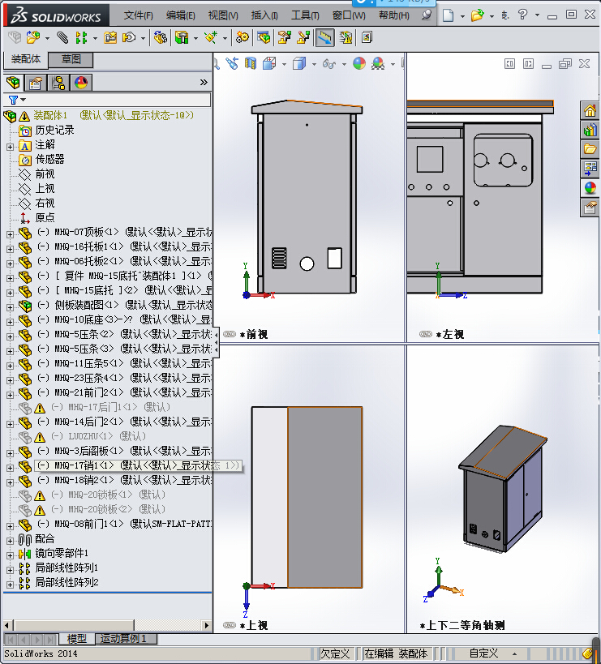The image size is (601, 664).
Task: Click the Previous View icon
Action: click(232, 63)
